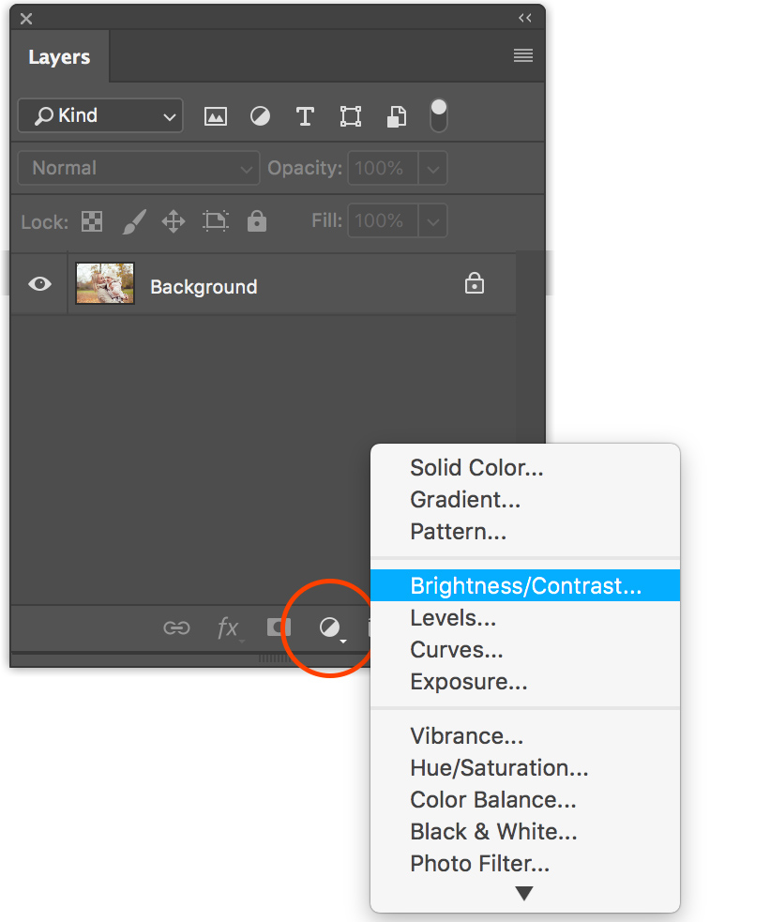Viewport: 770px width, 922px height.
Task: Open the Kind filter dropdown
Action: click(x=100, y=116)
